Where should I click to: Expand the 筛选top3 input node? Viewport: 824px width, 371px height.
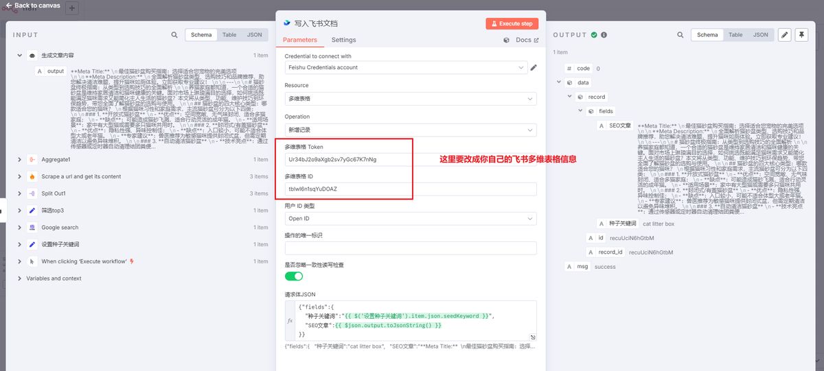[19, 211]
